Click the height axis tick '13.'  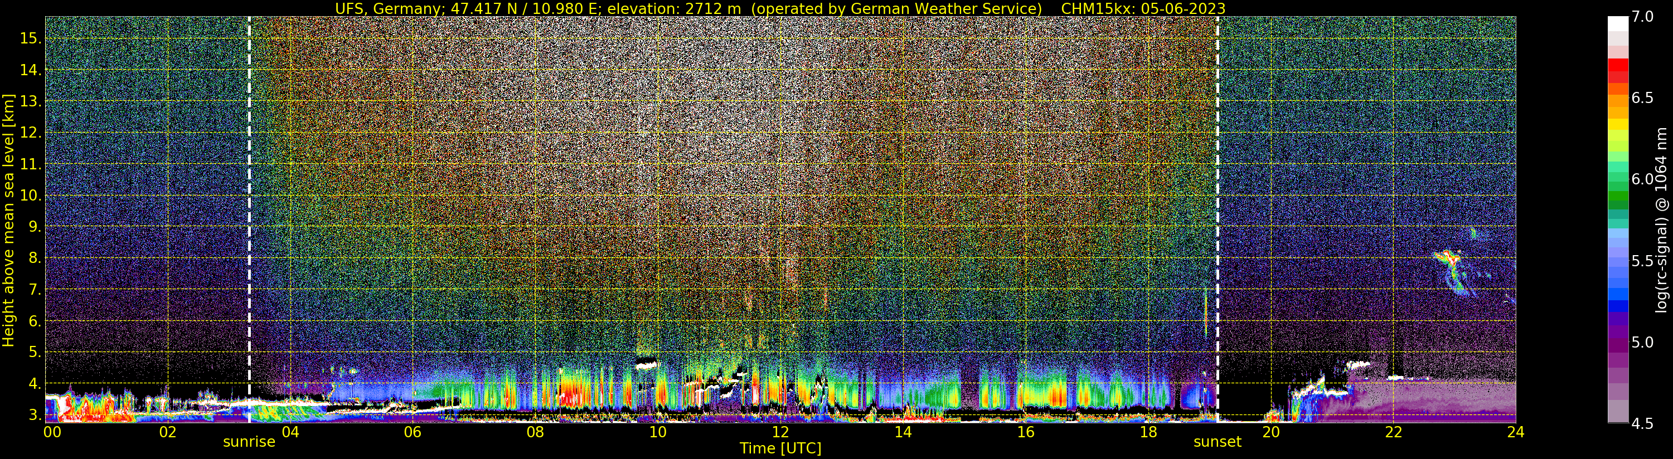coord(31,101)
